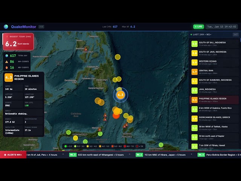Click the v1.5 version badge
The image size is (241, 181).
[x=41, y=27]
